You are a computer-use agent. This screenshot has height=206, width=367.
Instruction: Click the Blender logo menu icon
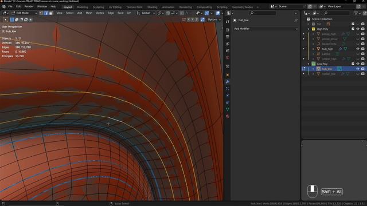click(4, 6)
